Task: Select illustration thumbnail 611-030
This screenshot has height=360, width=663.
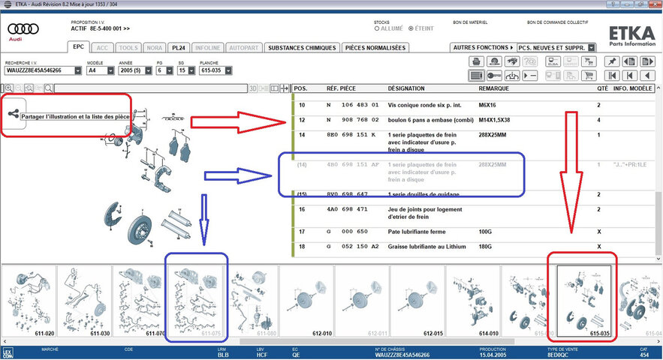Action: pos(85,301)
